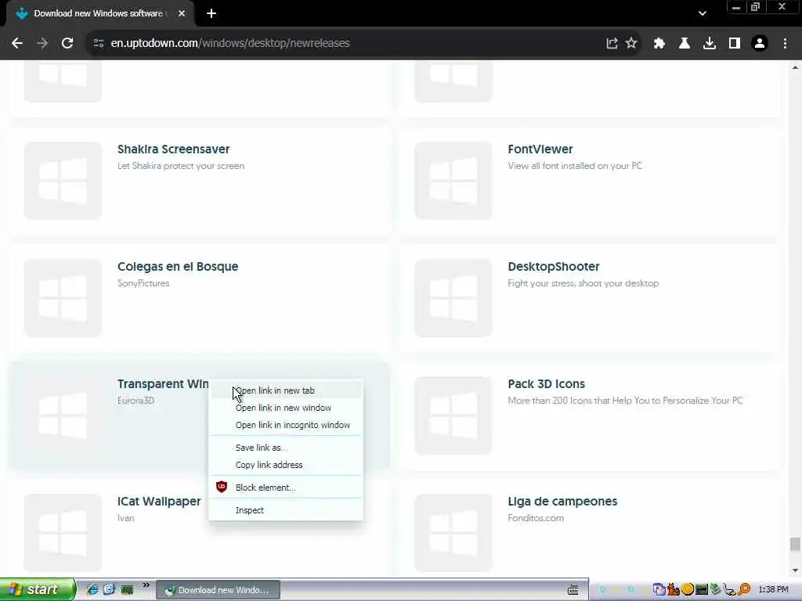Screen dimensions: 802x601
Task: Go back to the previous page
Action: (17, 44)
